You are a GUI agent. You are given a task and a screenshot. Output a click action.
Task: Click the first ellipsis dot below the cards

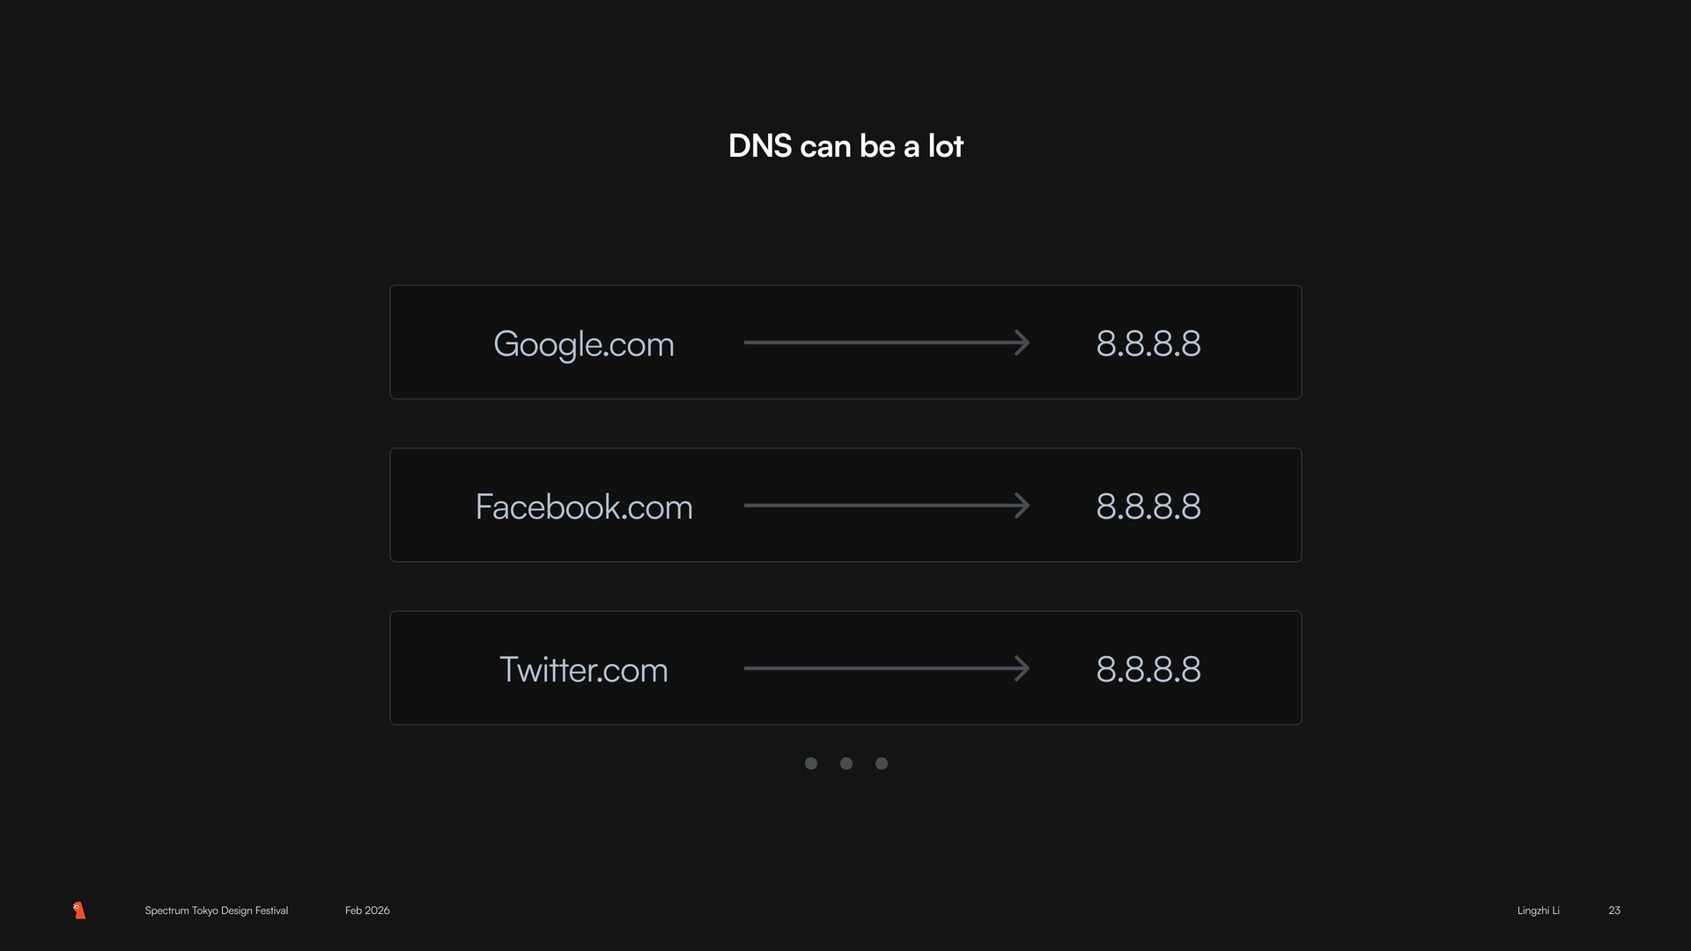click(811, 763)
